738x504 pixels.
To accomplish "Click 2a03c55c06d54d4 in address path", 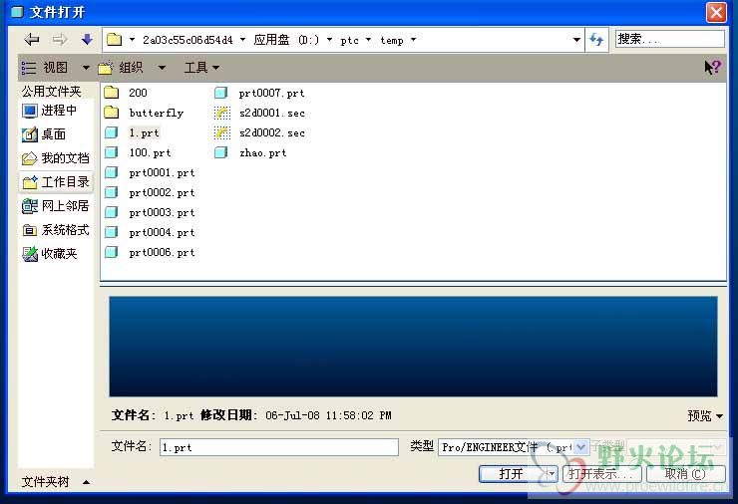I will [187, 40].
